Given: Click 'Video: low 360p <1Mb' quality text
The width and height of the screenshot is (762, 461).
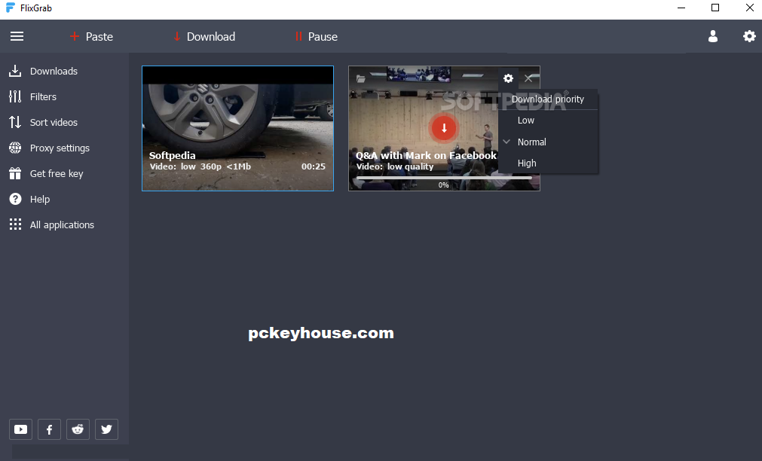Looking at the screenshot, I should pyautogui.click(x=200, y=166).
